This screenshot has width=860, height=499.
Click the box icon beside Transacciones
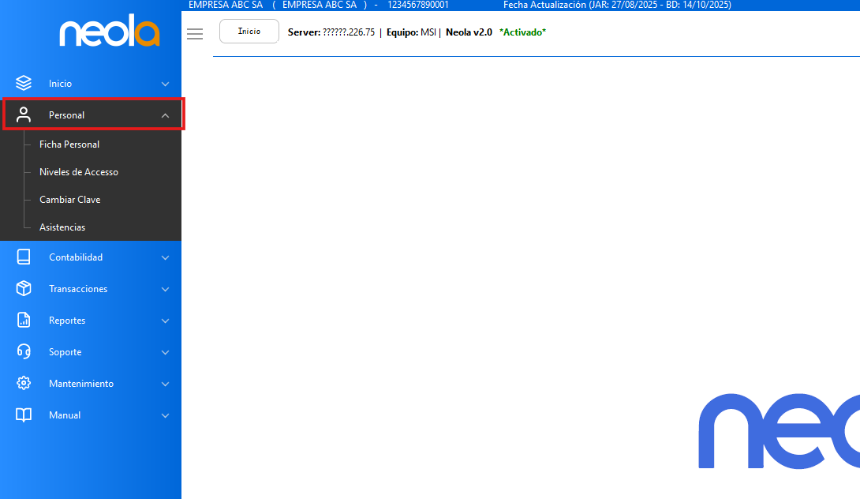click(x=24, y=288)
